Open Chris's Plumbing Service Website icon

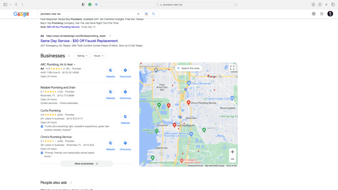coord(110,143)
